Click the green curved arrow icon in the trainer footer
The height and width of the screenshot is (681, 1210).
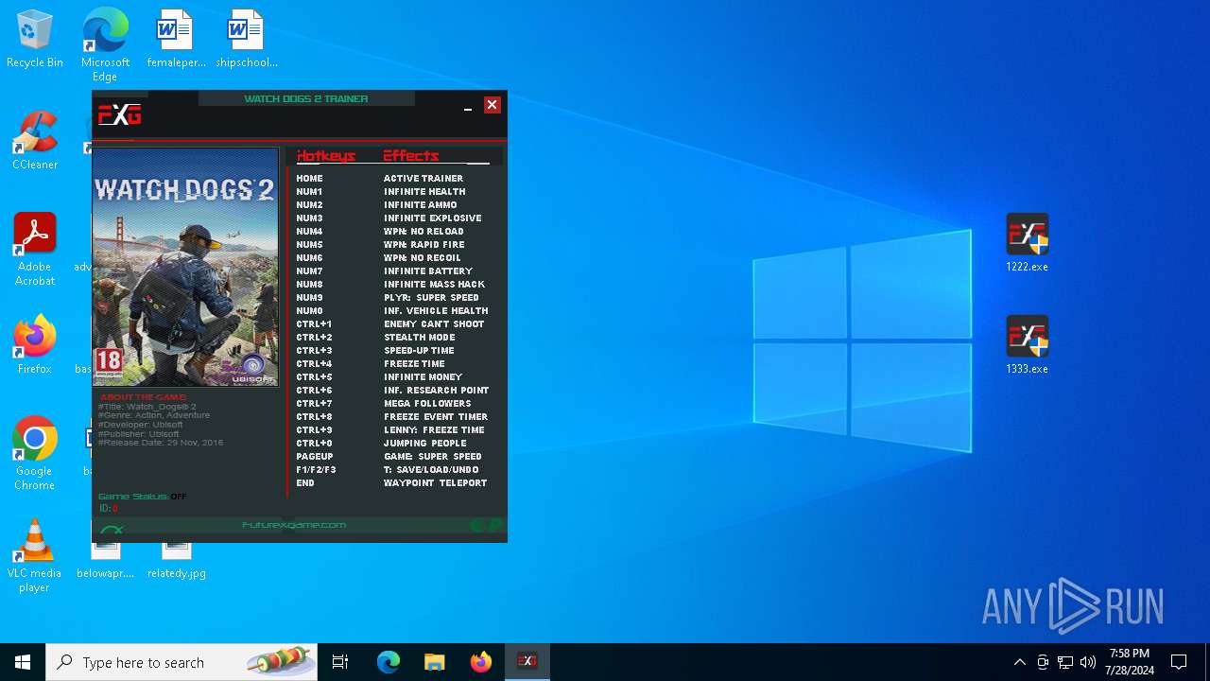tap(112, 531)
